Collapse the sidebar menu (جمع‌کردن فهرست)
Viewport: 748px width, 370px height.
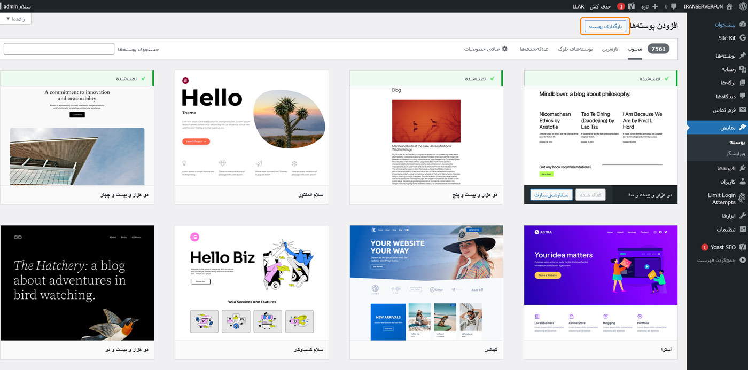(x=721, y=261)
